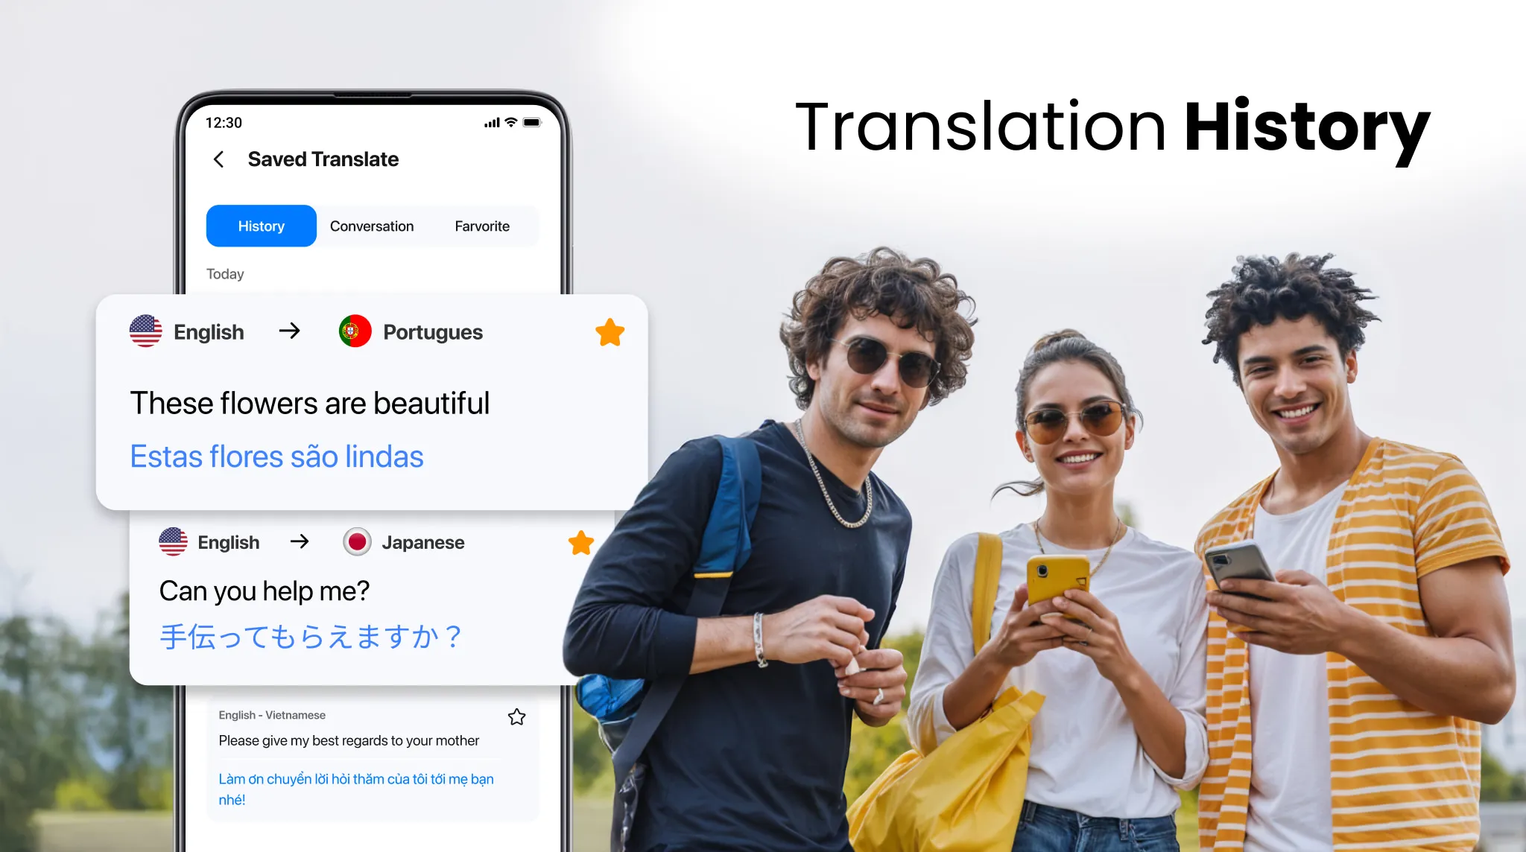The height and width of the screenshot is (852, 1526).
Task: Click the English label on first translation
Action: click(209, 331)
